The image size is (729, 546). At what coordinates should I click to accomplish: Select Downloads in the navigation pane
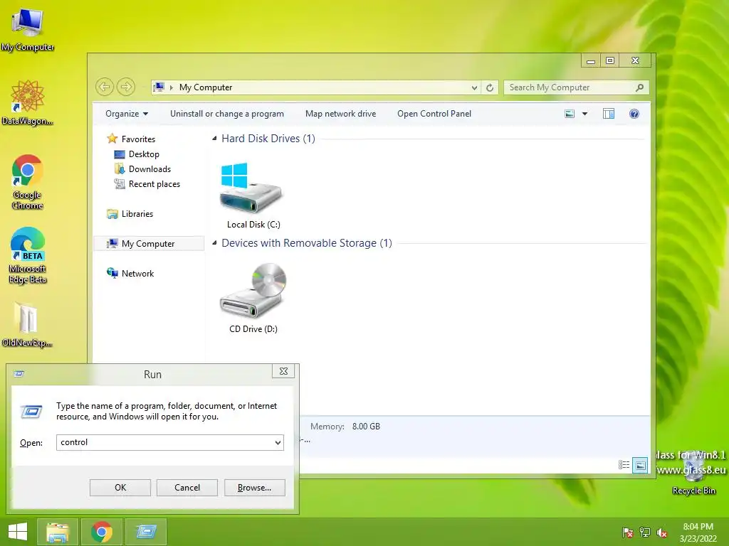pos(142,169)
